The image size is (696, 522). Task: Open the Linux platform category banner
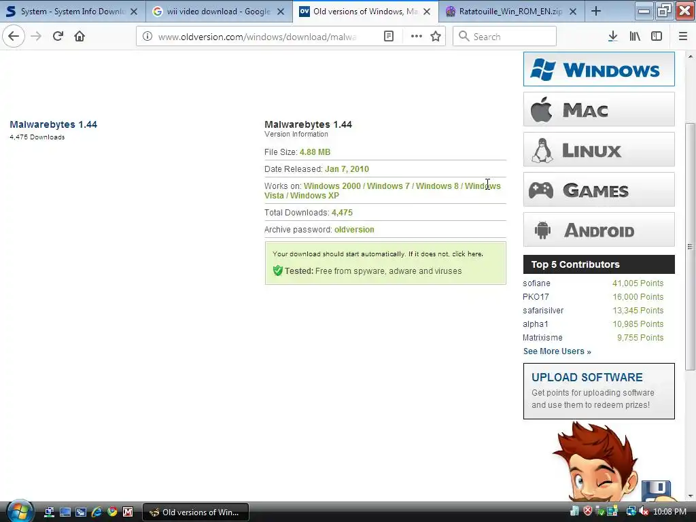(x=599, y=150)
